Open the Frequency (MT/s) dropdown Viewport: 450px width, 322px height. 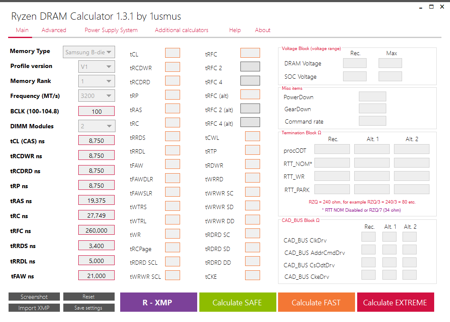tap(96, 96)
